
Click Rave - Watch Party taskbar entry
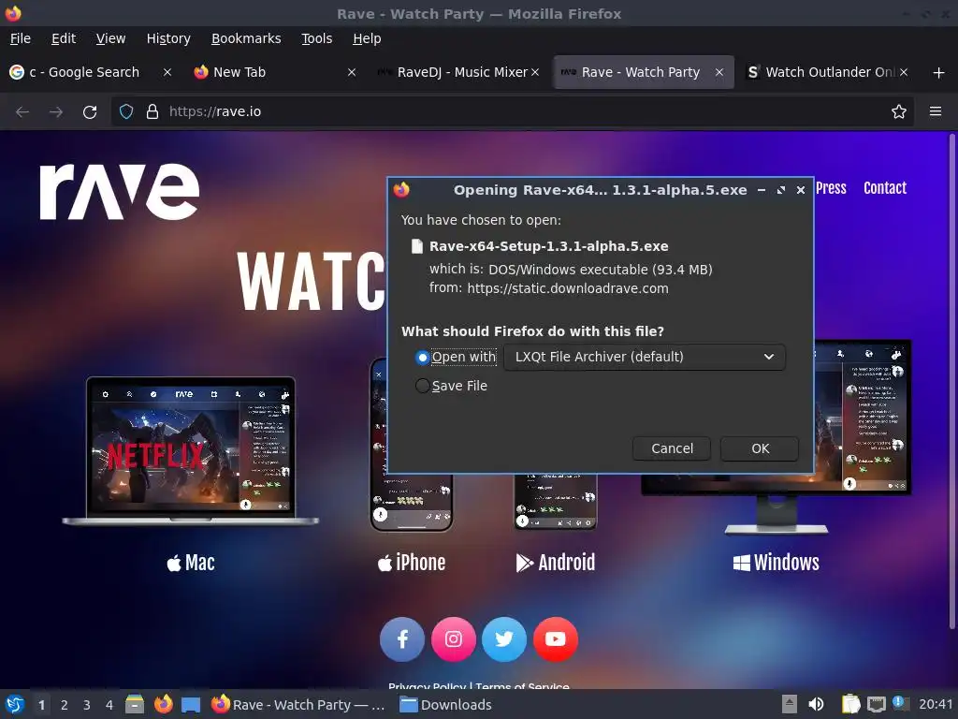click(298, 705)
